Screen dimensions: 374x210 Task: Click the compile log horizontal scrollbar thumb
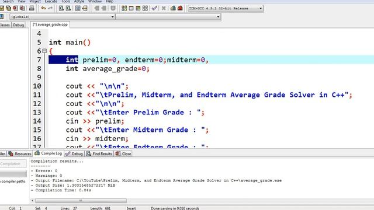(x=81, y=201)
